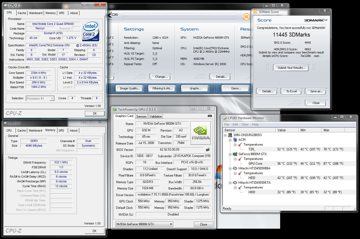Click the Graphs... button in 3DMark06
Screen dimensions: 360x239
195,88
